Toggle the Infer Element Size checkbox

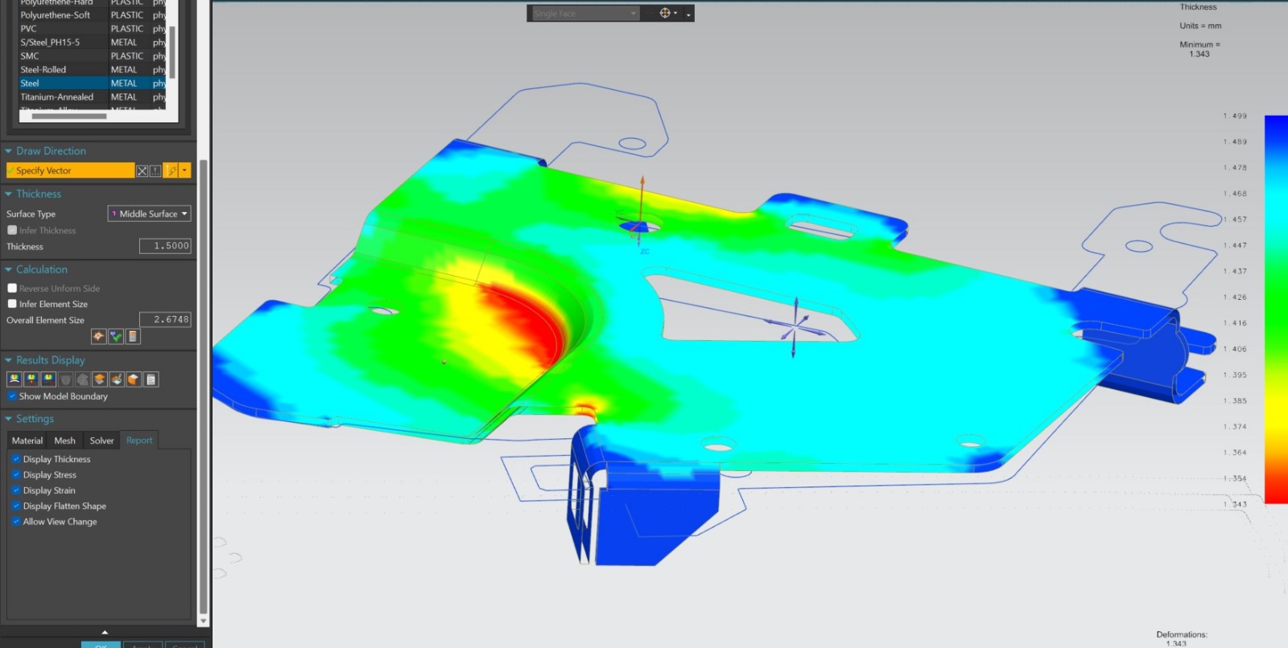pyautogui.click(x=12, y=304)
